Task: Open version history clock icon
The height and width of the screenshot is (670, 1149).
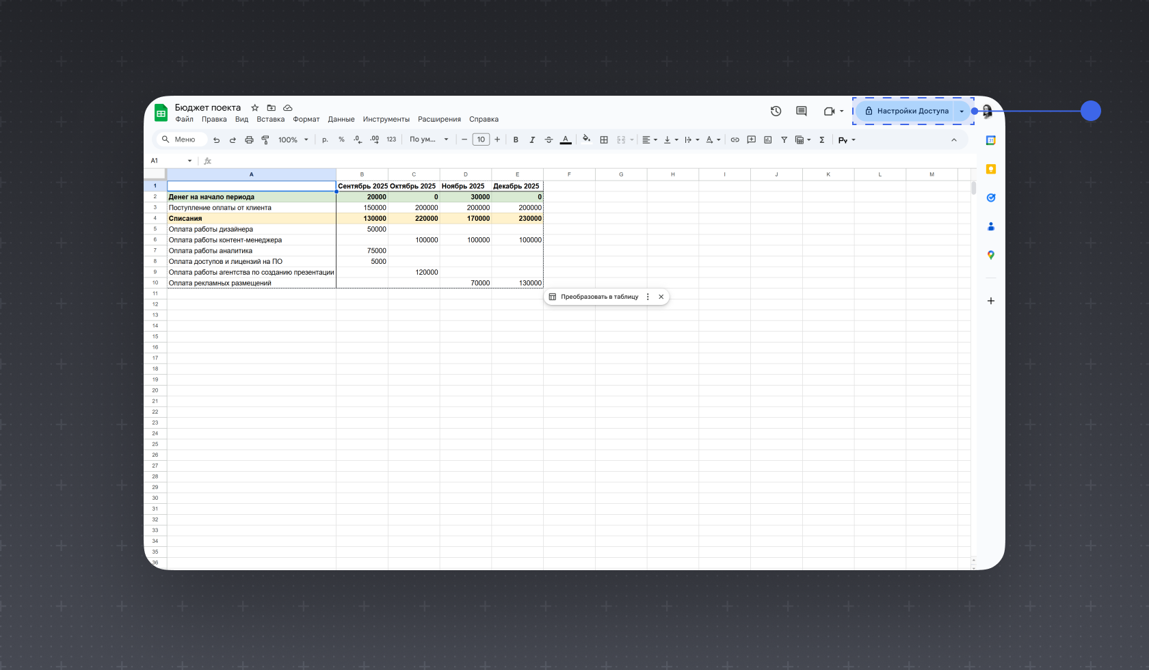Action: pyautogui.click(x=776, y=111)
